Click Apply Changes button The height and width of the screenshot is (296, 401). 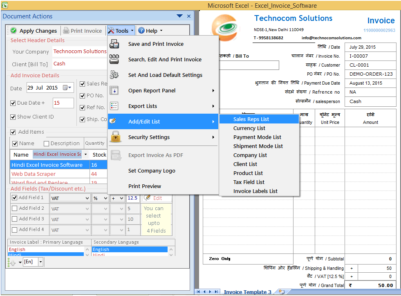34,31
